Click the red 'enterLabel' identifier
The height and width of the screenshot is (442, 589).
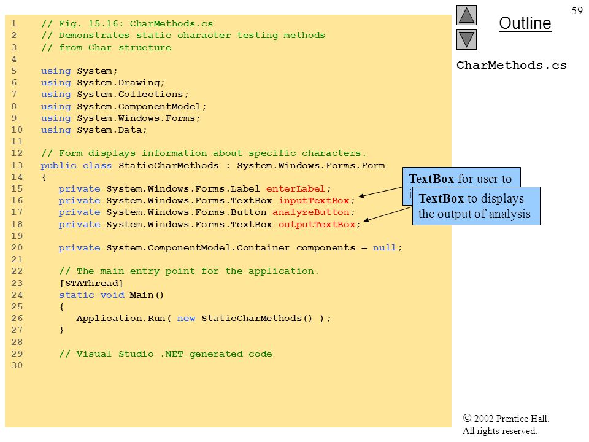coord(295,188)
